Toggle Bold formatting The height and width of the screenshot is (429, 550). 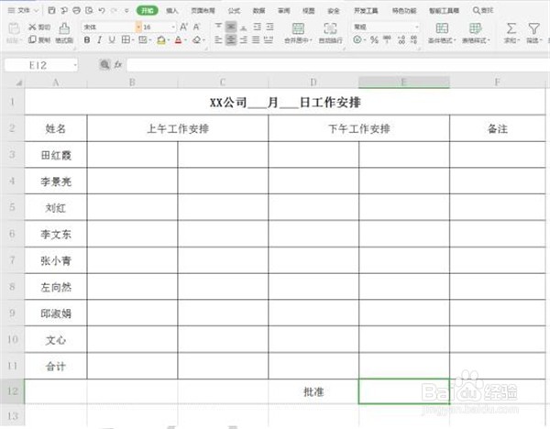[87, 40]
